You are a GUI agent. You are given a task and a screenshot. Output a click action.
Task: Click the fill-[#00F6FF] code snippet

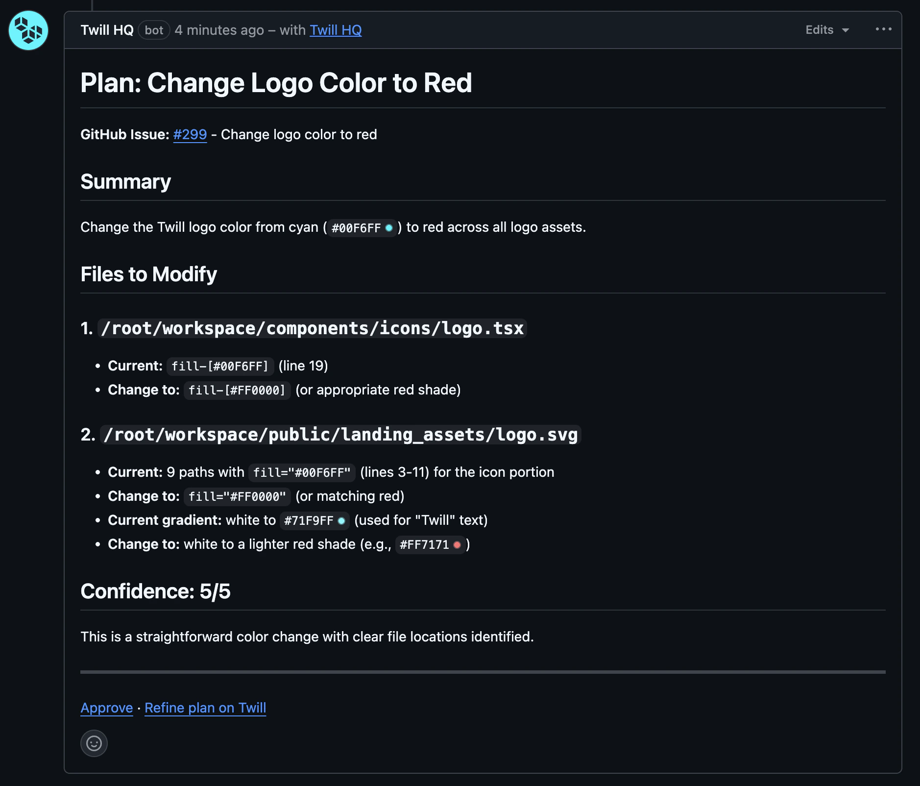pos(220,366)
